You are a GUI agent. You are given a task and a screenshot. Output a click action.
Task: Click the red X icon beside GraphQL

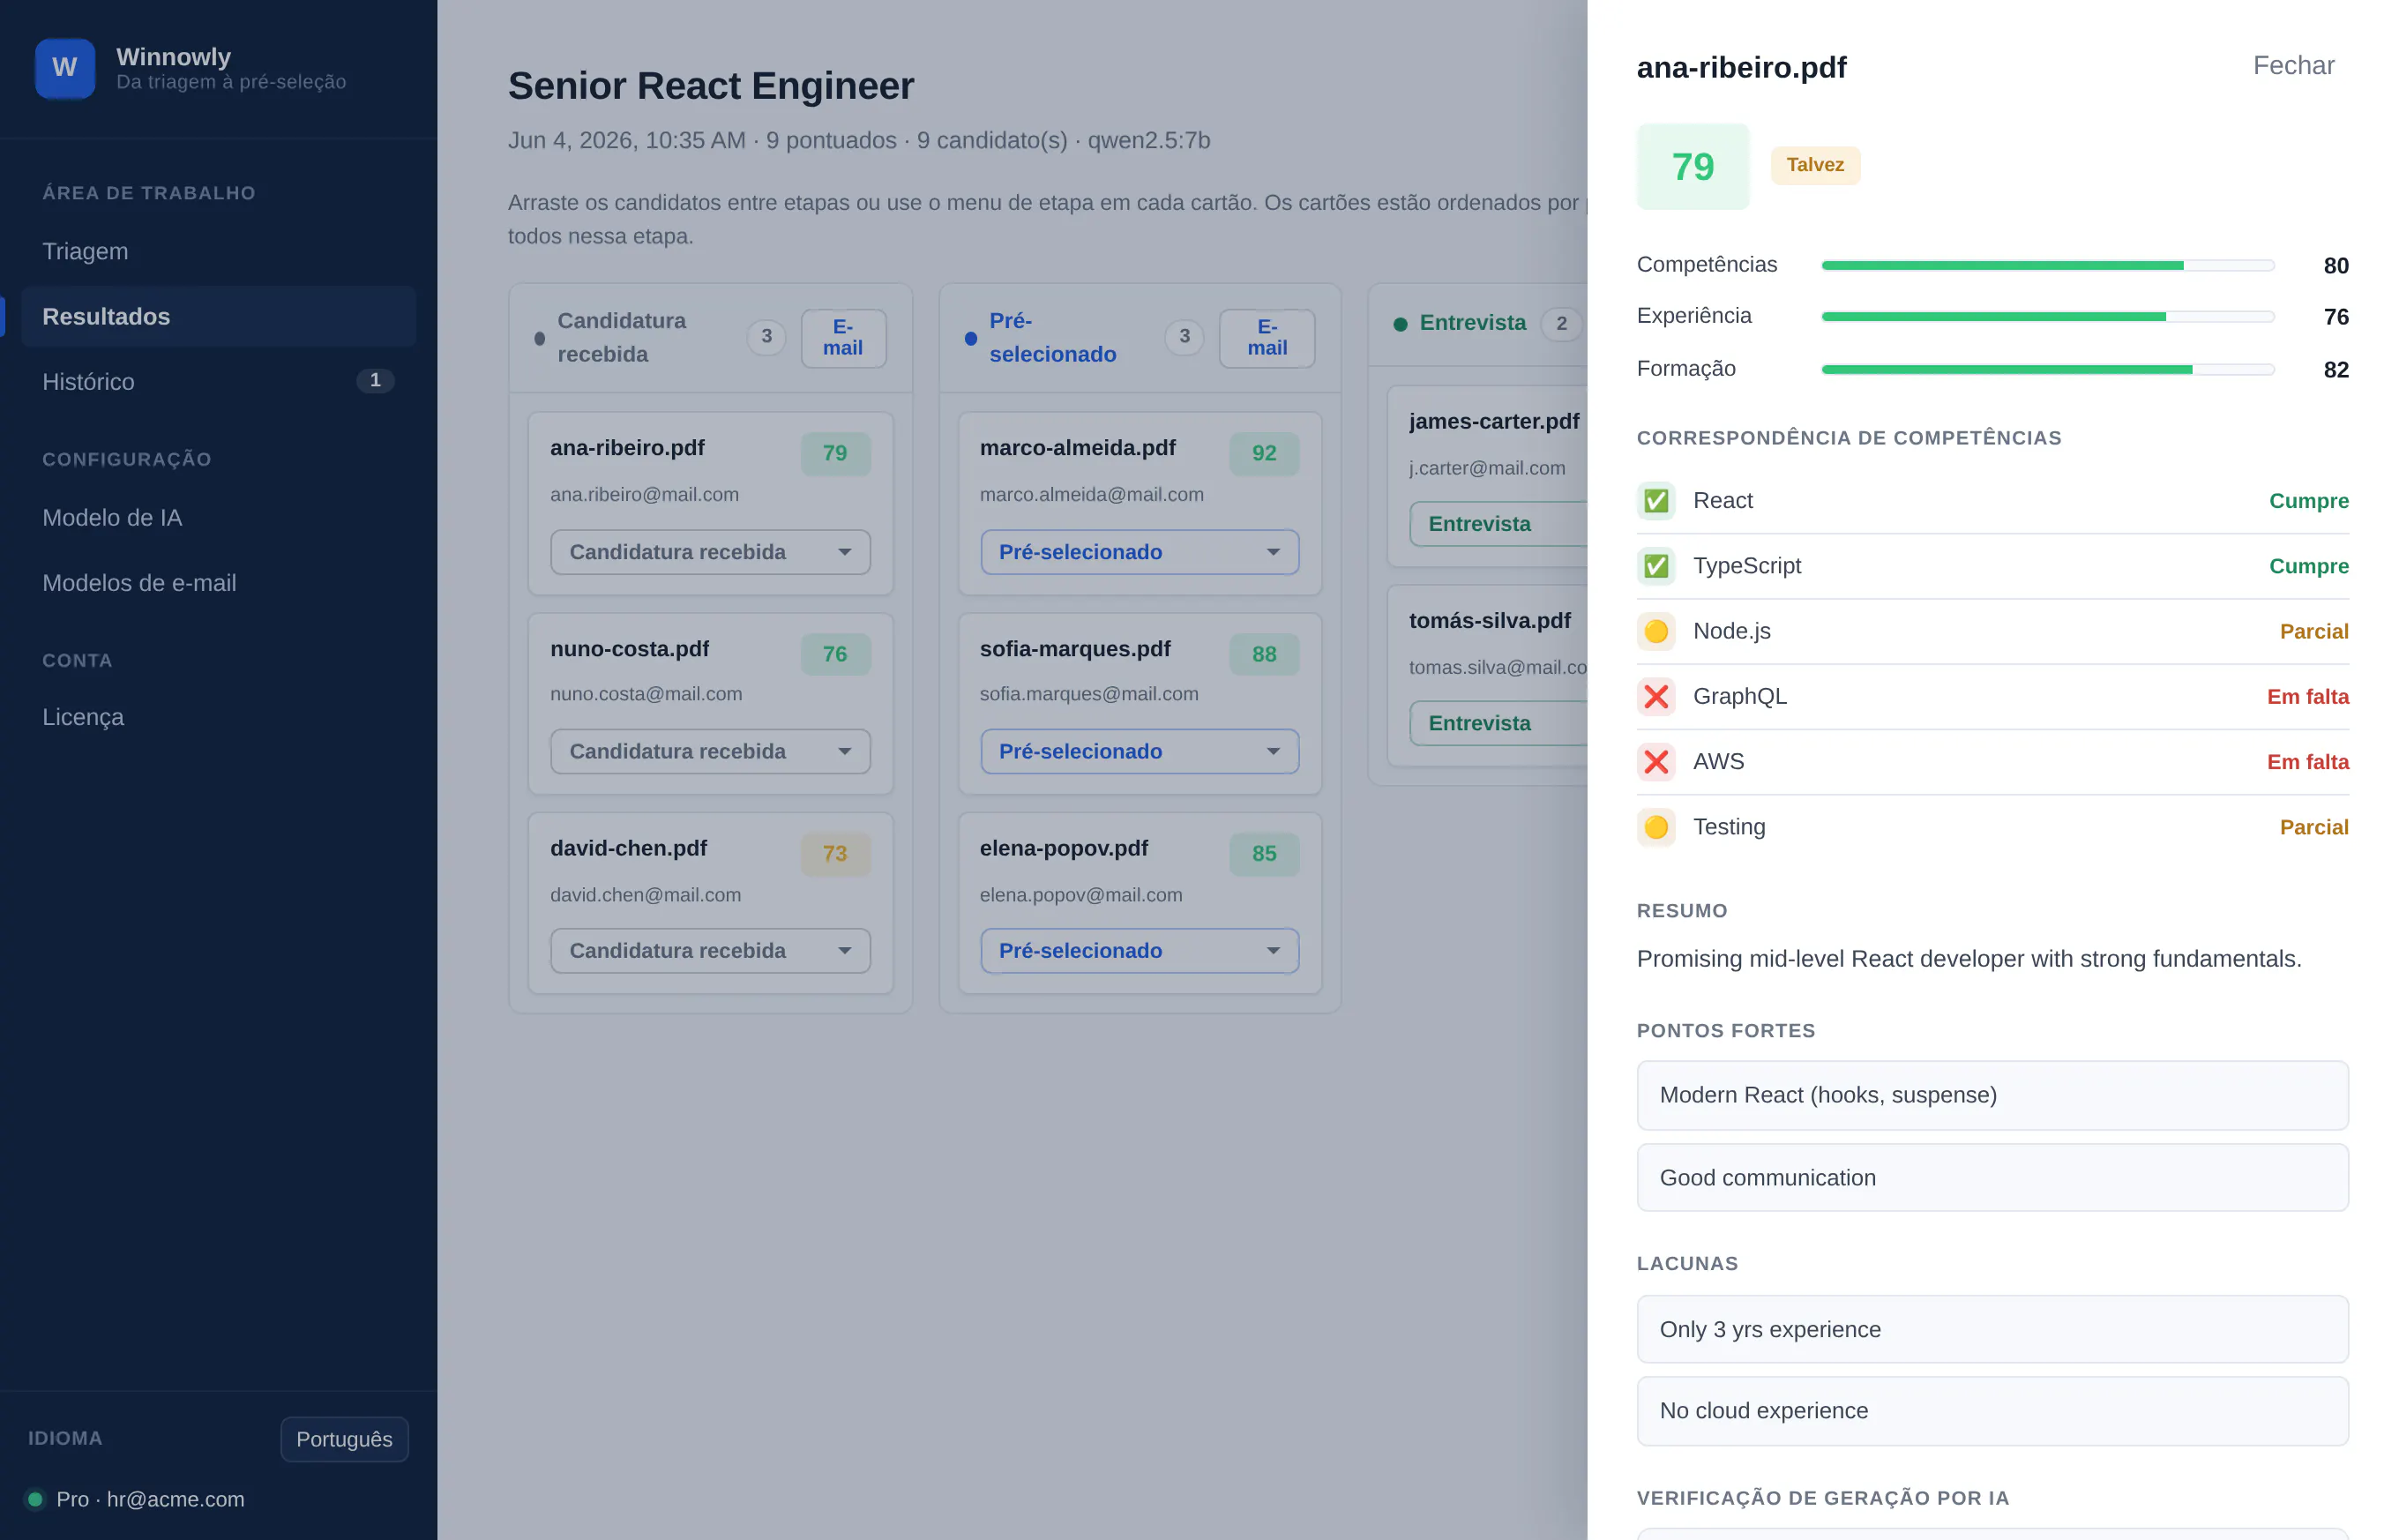coord(1656,696)
